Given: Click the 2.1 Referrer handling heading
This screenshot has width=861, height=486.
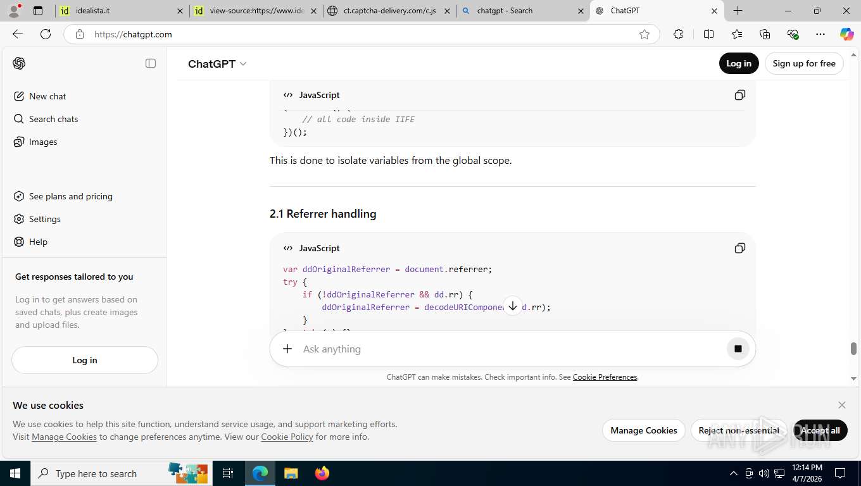Looking at the screenshot, I should [x=323, y=214].
